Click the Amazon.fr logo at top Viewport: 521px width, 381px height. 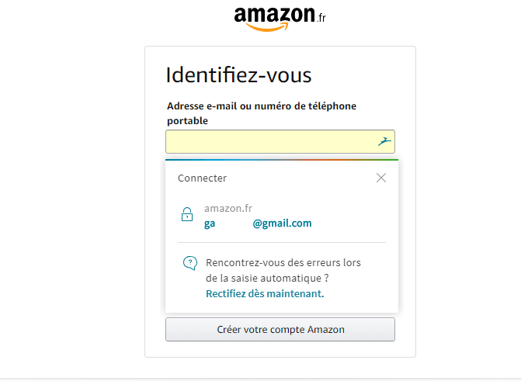click(x=280, y=19)
